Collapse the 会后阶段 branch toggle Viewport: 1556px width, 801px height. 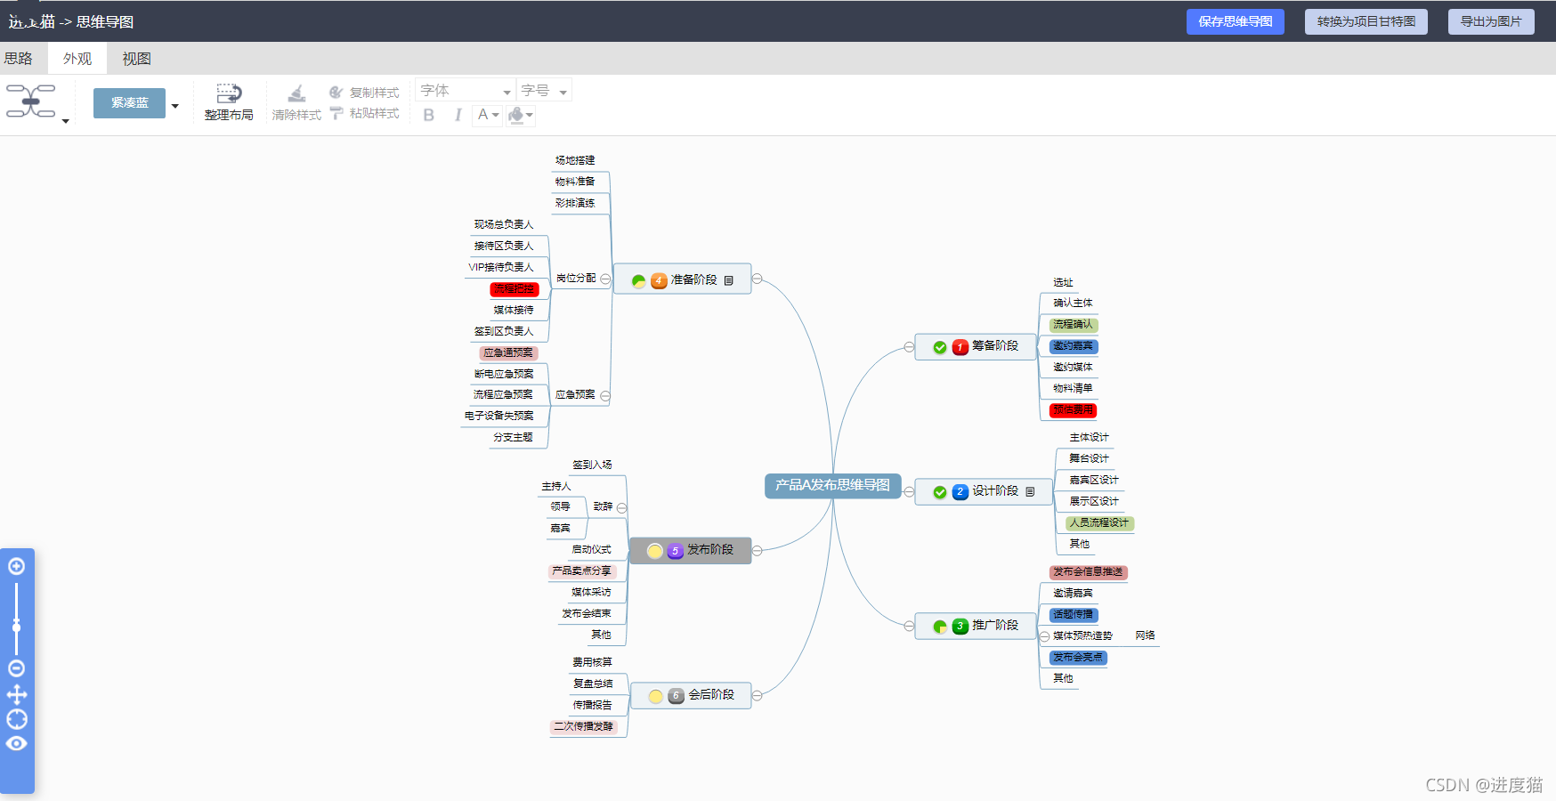click(758, 695)
